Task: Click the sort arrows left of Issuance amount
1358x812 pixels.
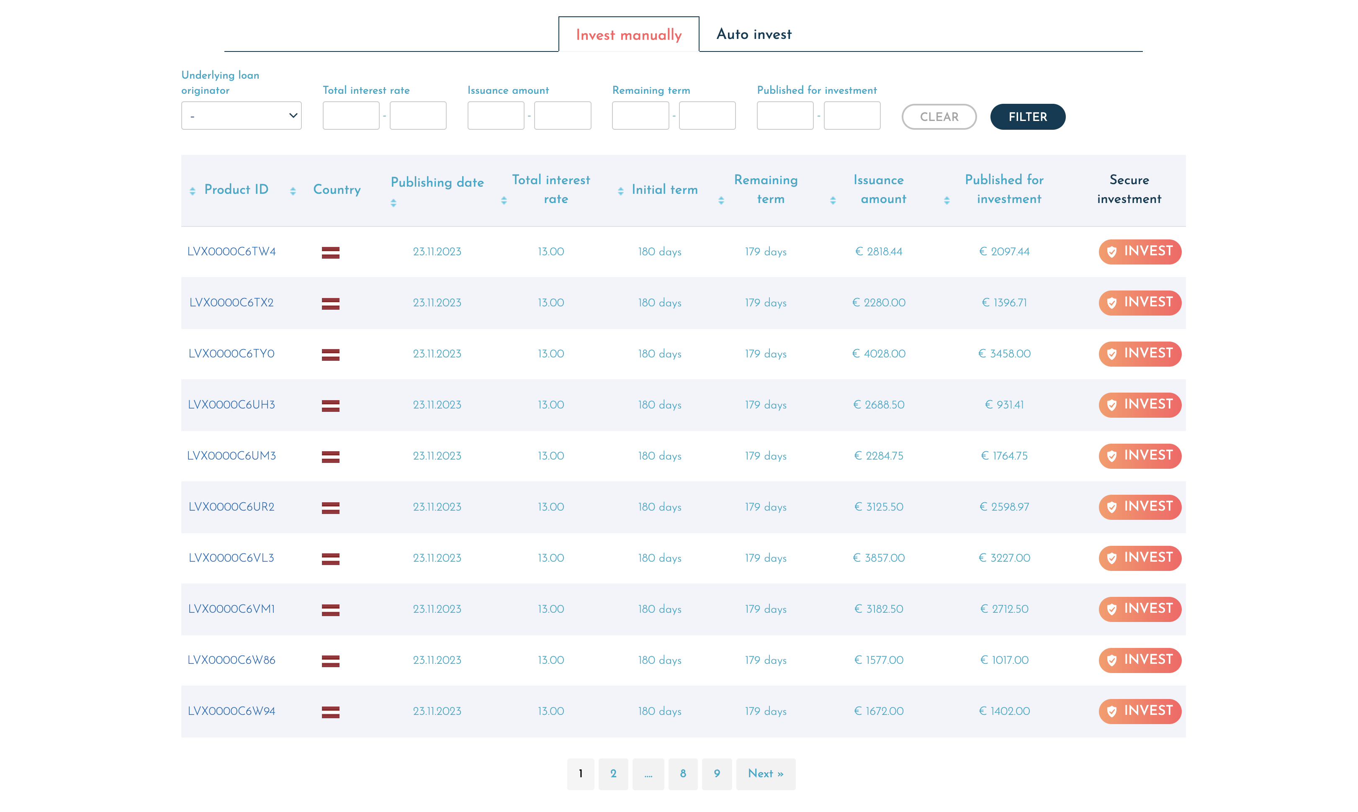Action: 833,201
